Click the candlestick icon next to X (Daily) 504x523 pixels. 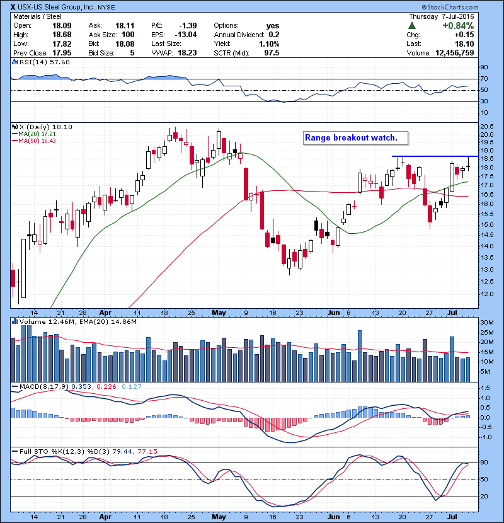(14, 127)
